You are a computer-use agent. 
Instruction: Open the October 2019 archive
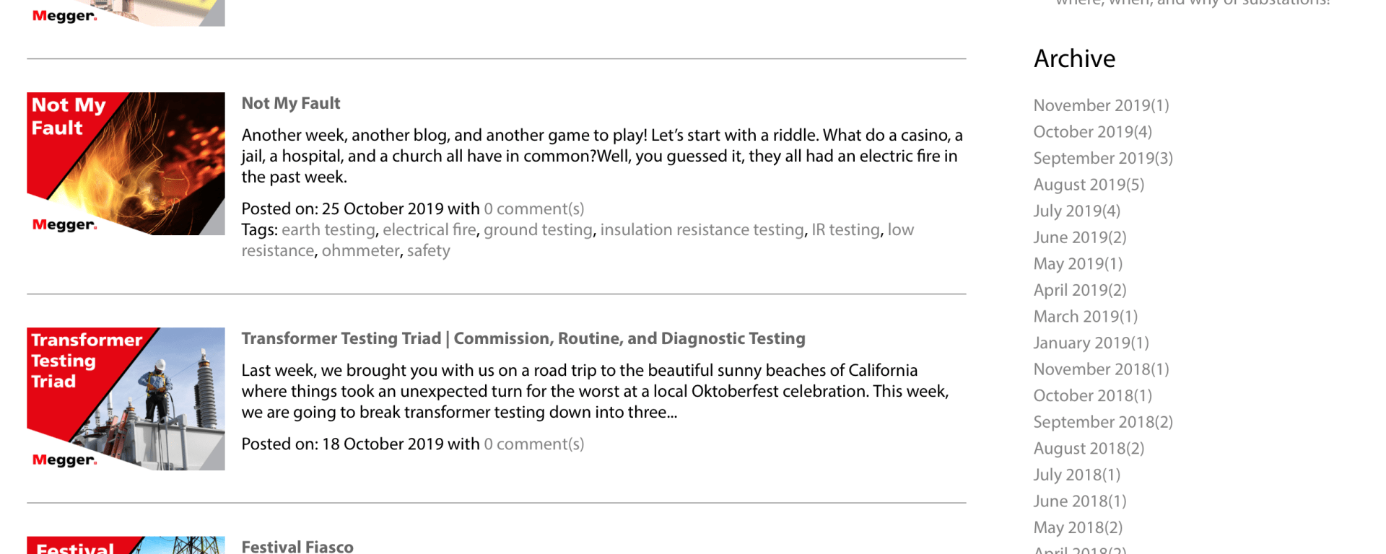coord(1092,132)
